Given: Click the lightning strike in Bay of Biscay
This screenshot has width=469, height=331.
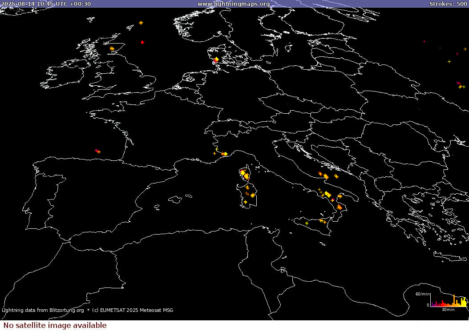Looking at the screenshot, I should [97, 151].
